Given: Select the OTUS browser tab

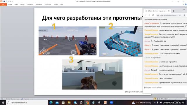Looking at the screenshot, I should [x=157, y=11].
